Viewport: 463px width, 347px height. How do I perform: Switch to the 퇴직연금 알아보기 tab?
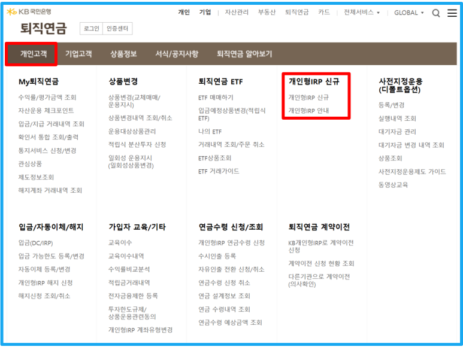244,54
